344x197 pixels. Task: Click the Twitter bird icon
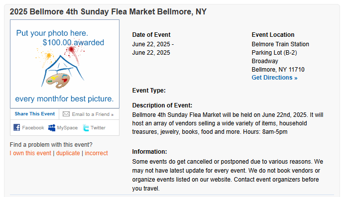click(x=86, y=127)
